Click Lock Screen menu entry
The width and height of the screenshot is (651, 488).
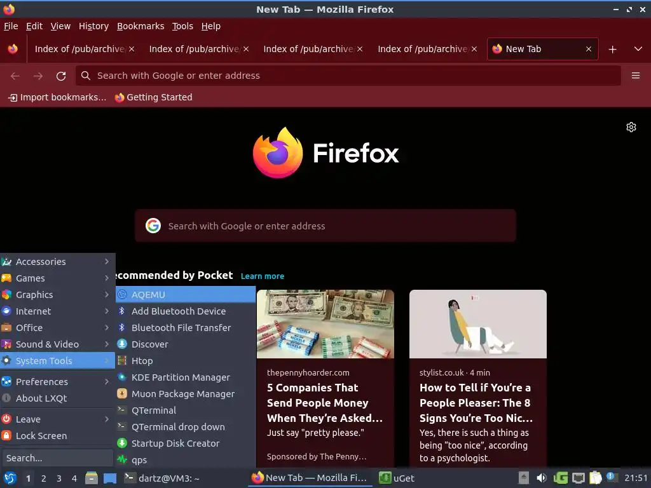[57, 436]
